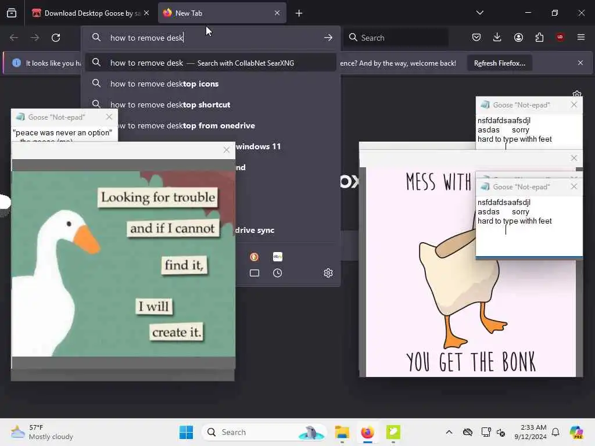
Task: Choose suggestion 'how to remove desktop icons'
Action: (x=210, y=84)
